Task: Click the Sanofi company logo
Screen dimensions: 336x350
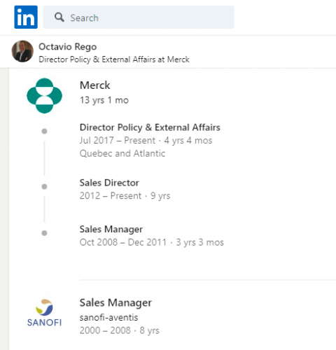Action: pyautogui.click(x=44, y=313)
